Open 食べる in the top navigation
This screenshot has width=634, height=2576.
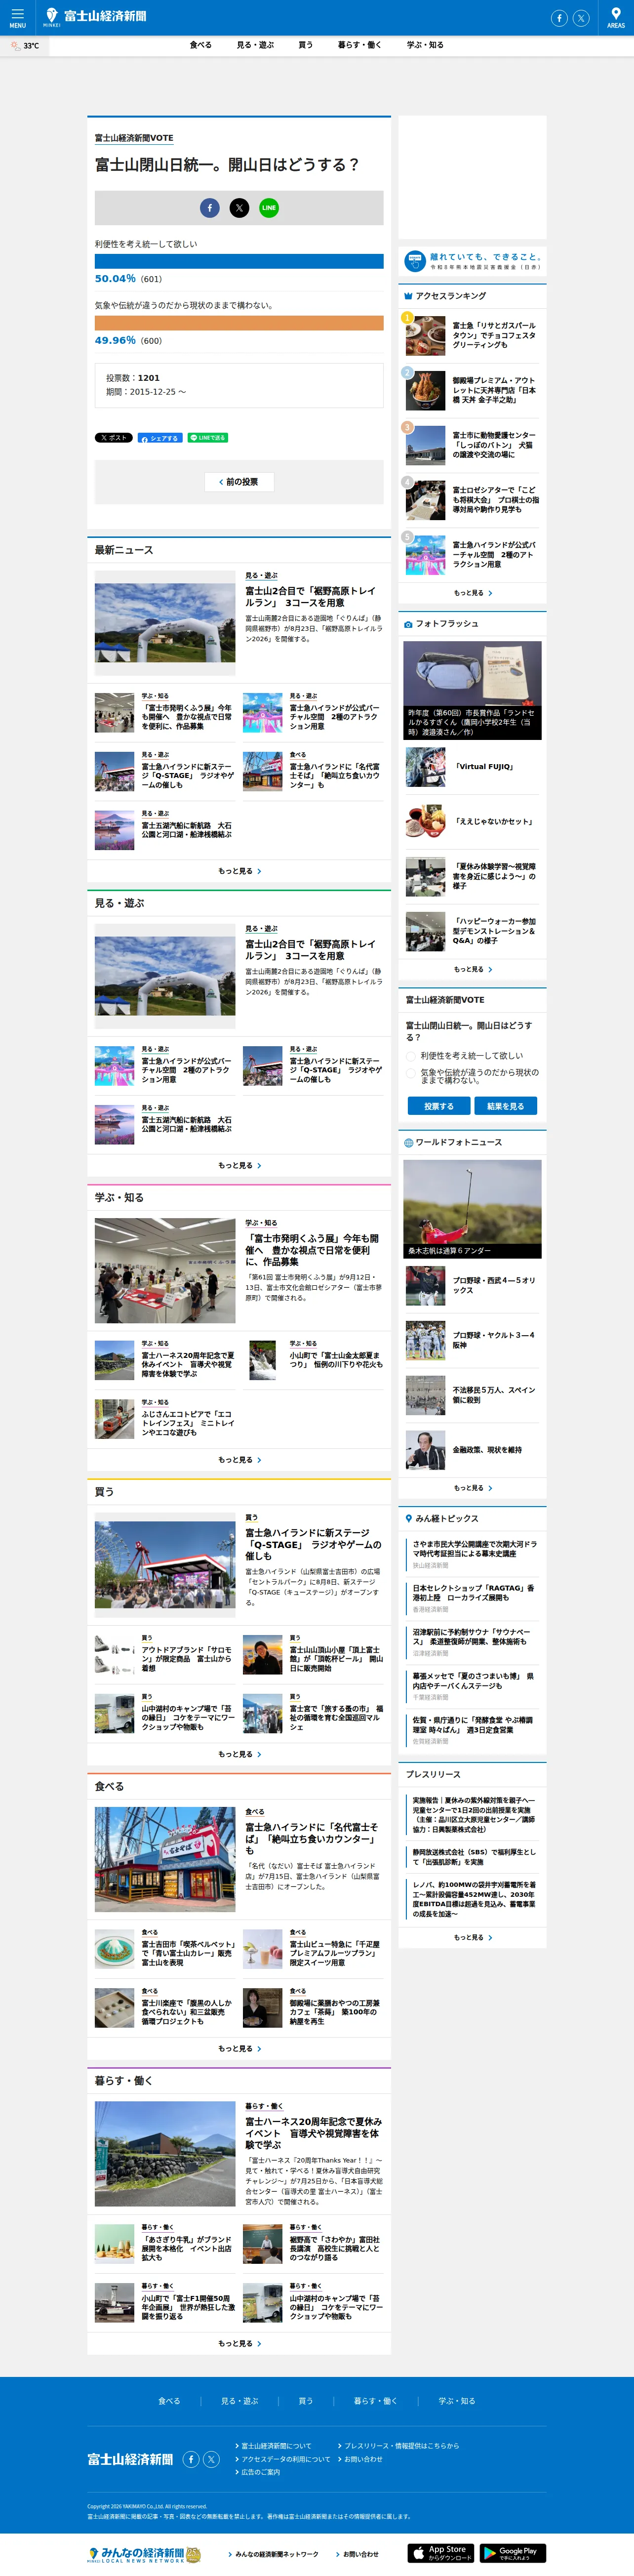click(x=201, y=45)
